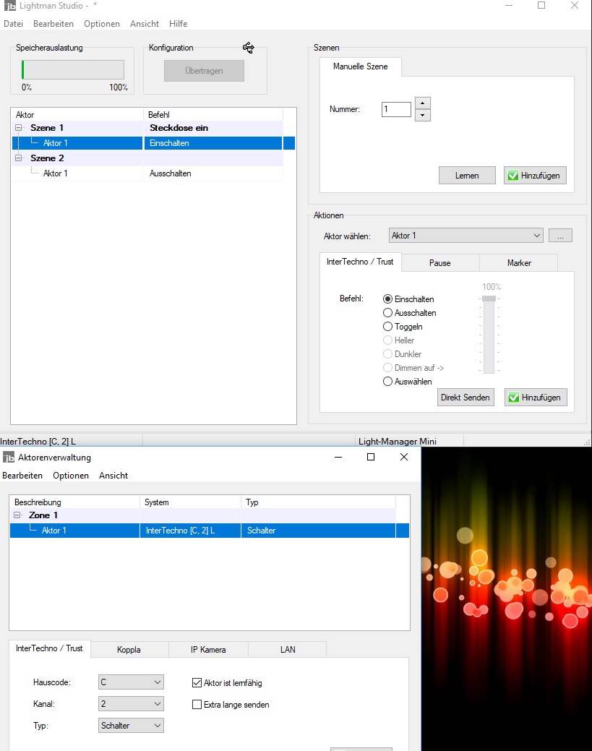Image resolution: width=592 pixels, height=751 pixels.
Task: Open the Aktor wählen dropdown
Action: coord(466,236)
